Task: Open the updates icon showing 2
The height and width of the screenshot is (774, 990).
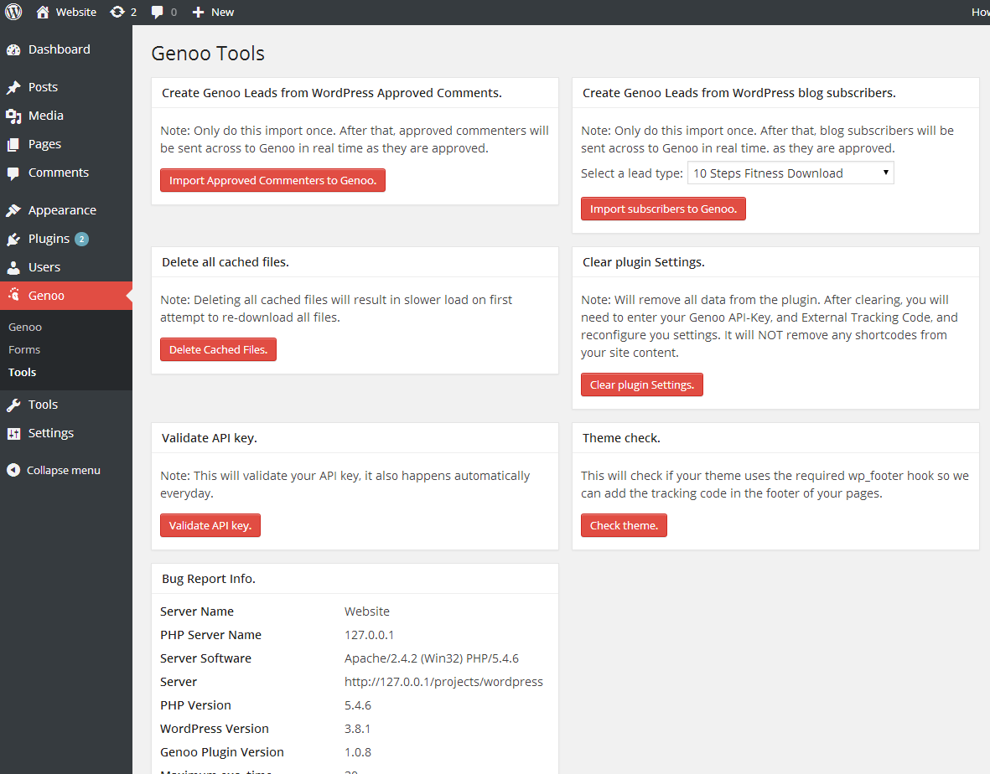Action: coord(117,12)
